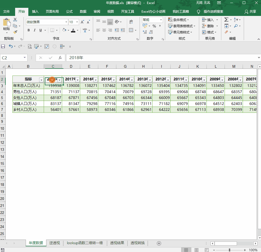Click the Decrease Indent icon
Screen dimensions: 261x252
click(x=117, y=30)
